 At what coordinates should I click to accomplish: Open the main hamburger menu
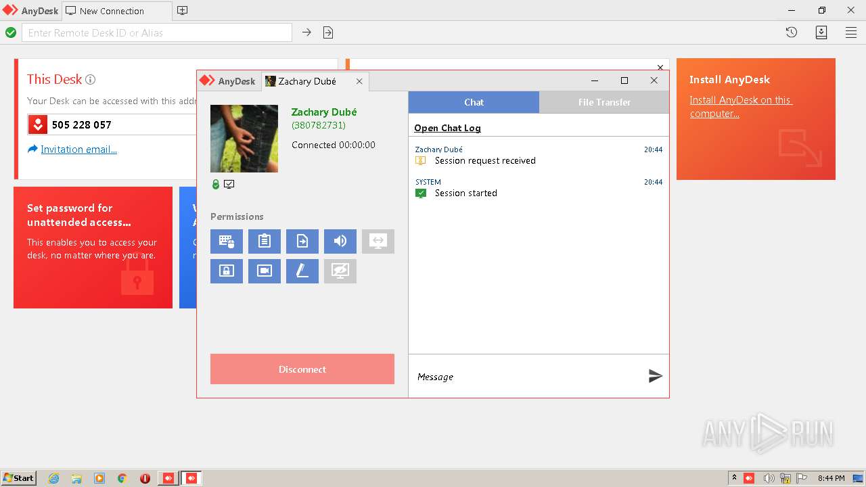pos(851,32)
